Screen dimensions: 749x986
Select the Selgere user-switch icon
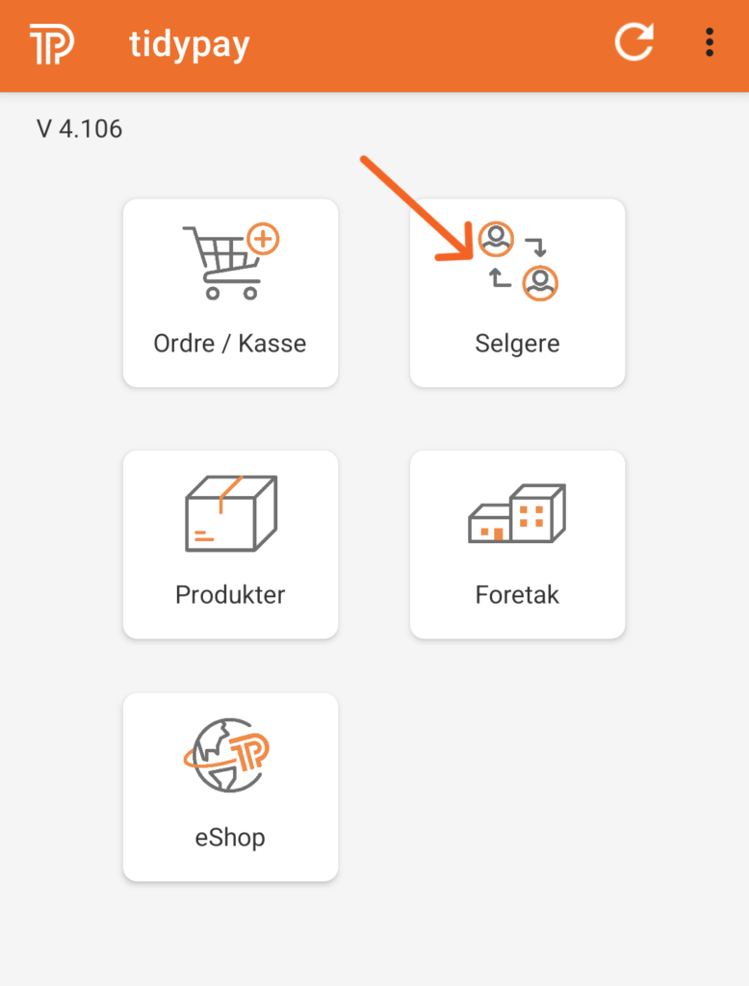(518, 261)
